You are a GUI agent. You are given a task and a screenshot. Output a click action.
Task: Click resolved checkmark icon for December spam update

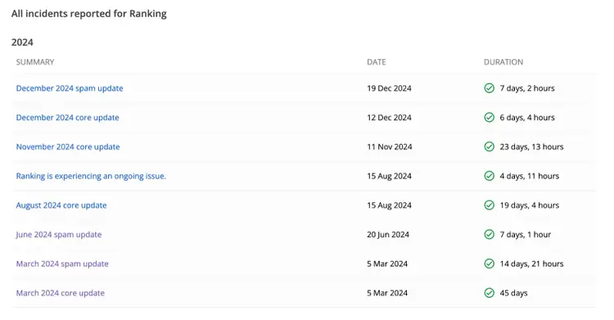(x=489, y=88)
